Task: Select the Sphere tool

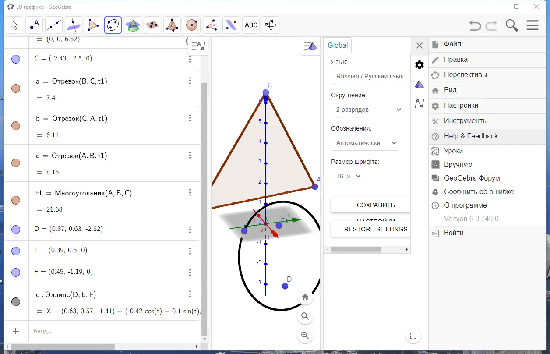Action: coord(192,25)
